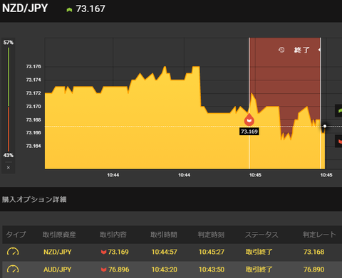Click expiry time 10:43:50

coord(212,269)
